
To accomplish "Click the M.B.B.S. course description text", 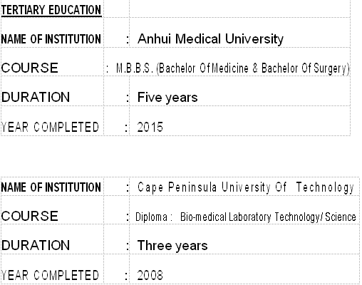I will tap(233, 68).
